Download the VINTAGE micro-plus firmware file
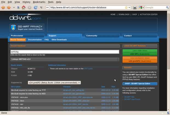Image resolution: width=170 pixels, height=115 pixels. click(78, 97)
